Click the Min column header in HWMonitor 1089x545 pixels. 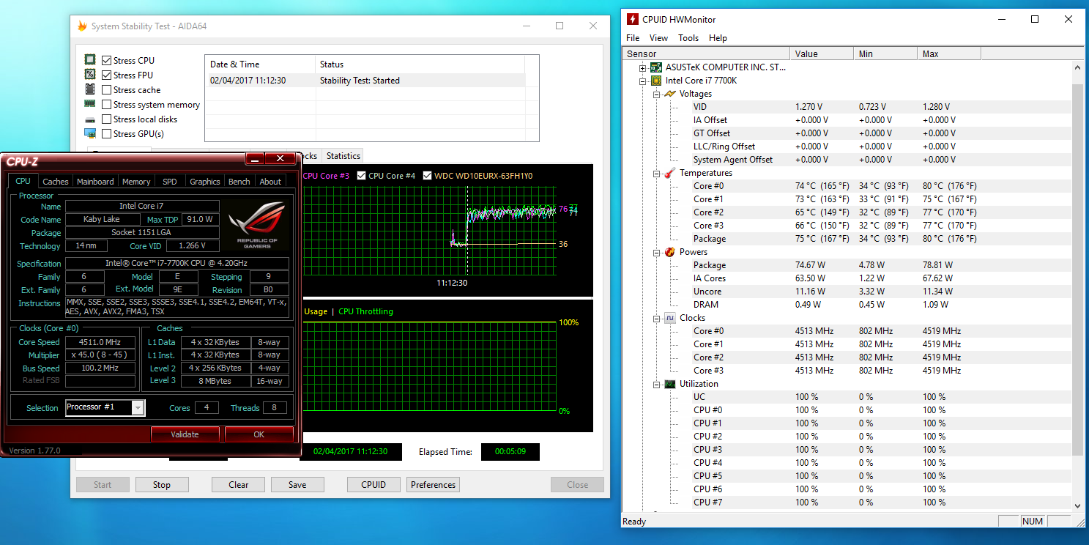point(885,53)
